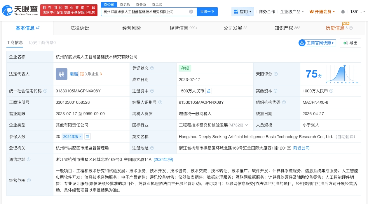Click the 小于50人 staff size value
This screenshot has height=204, width=368.
click(x=311, y=125)
